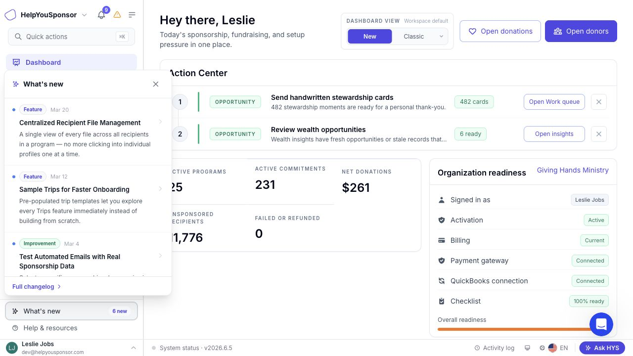This screenshot has height=356, width=633.
Task: Click the heart icon on Open donations
Action: coord(472,31)
